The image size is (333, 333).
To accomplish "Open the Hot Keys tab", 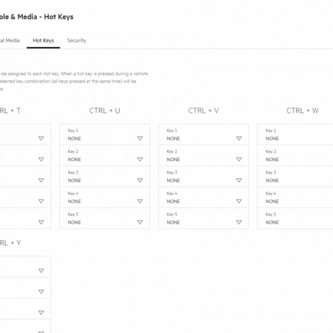I will pos(43,40).
